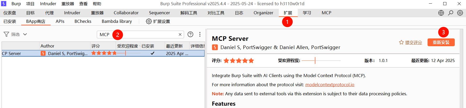Screen dimensions: 466x108
Task: Click the Burp Suite logo icon in title bar
Action: [4, 4]
